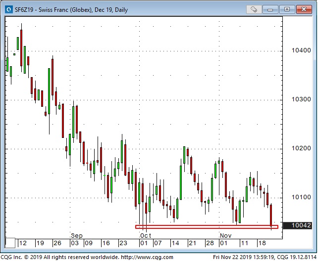Click date label 09 on time axis
The width and height of the screenshot is (318, 261).
89,243
